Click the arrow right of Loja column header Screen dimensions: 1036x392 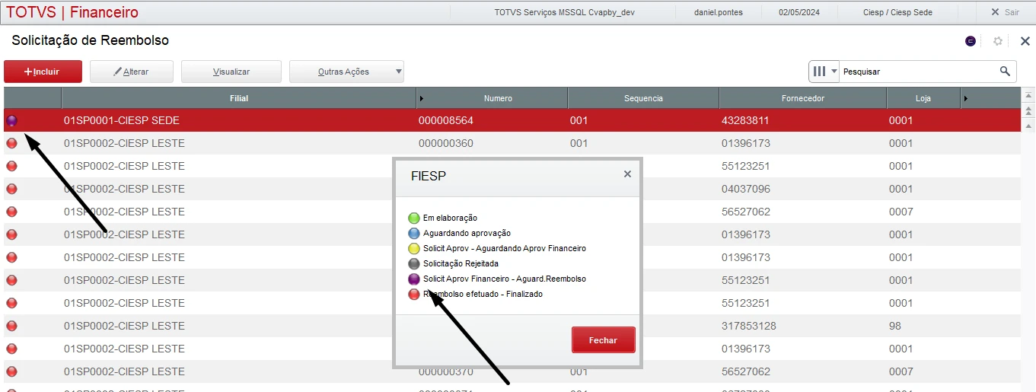(x=966, y=98)
